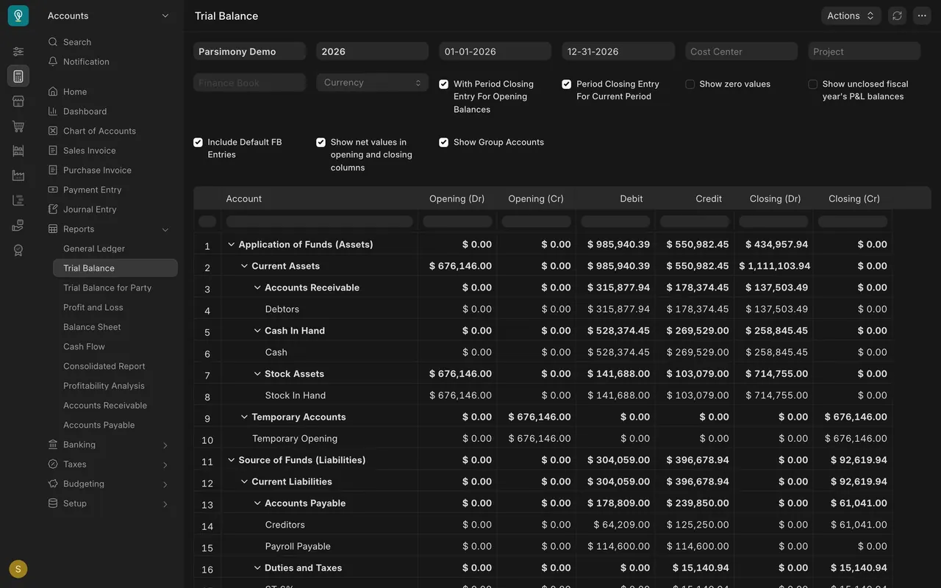Open the warehouse shelves Stock module icon
The height and width of the screenshot is (588, 941).
(x=18, y=151)
